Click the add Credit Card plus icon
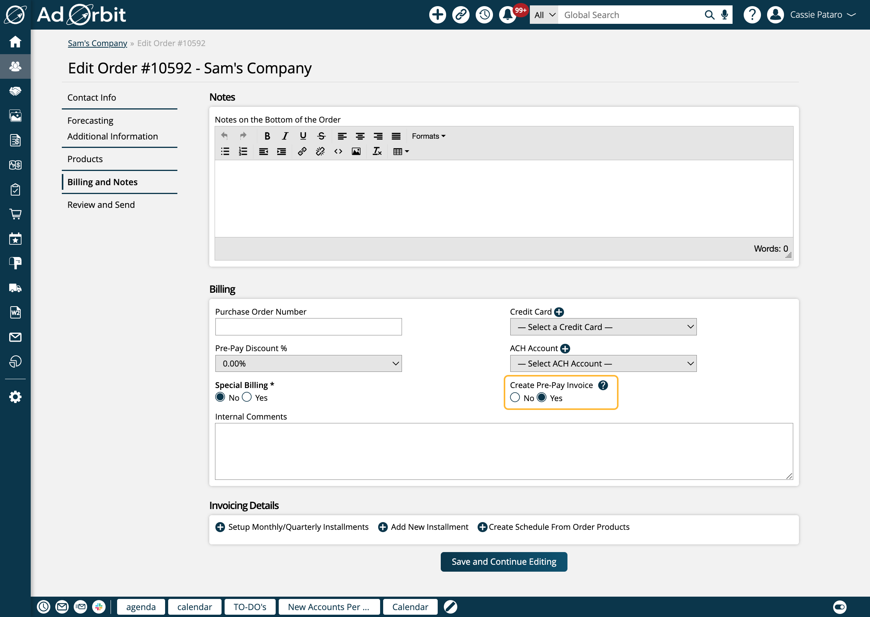Image resolution: width=870 pixels, height=617 pixels. coord(559,312)
